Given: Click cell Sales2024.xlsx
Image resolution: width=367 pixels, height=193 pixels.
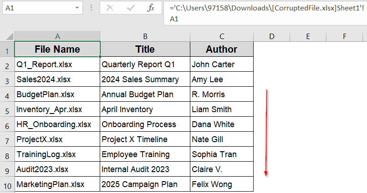Looking at the screenshot, I should coord(57,79).
